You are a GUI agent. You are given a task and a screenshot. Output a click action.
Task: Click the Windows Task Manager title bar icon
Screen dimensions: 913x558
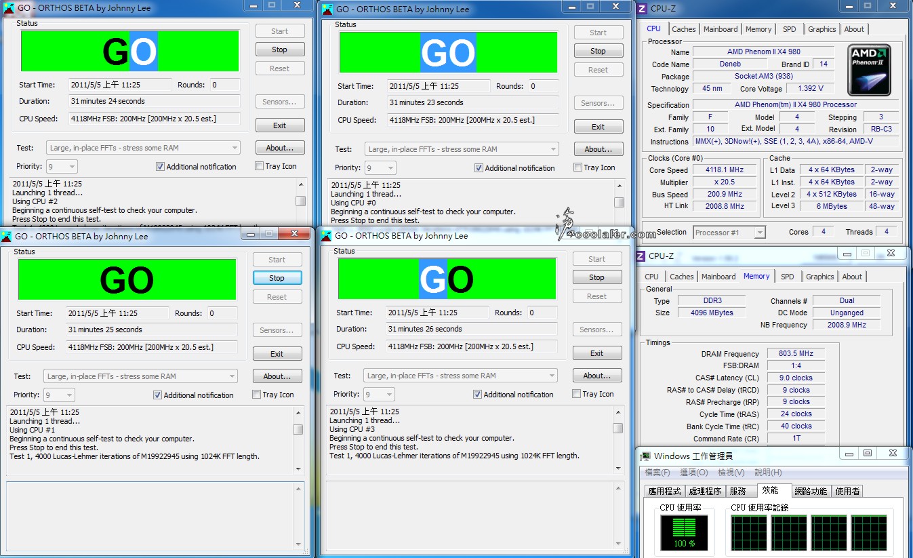[646, 456]
